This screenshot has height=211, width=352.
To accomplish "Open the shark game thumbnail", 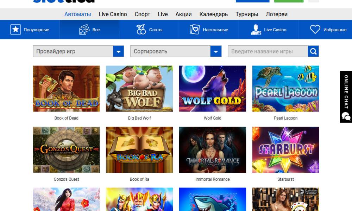I will (213, 199).
